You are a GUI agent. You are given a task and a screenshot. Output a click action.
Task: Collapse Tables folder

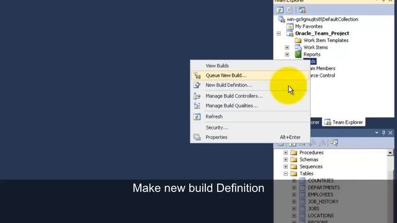click(x=285, y=173)
